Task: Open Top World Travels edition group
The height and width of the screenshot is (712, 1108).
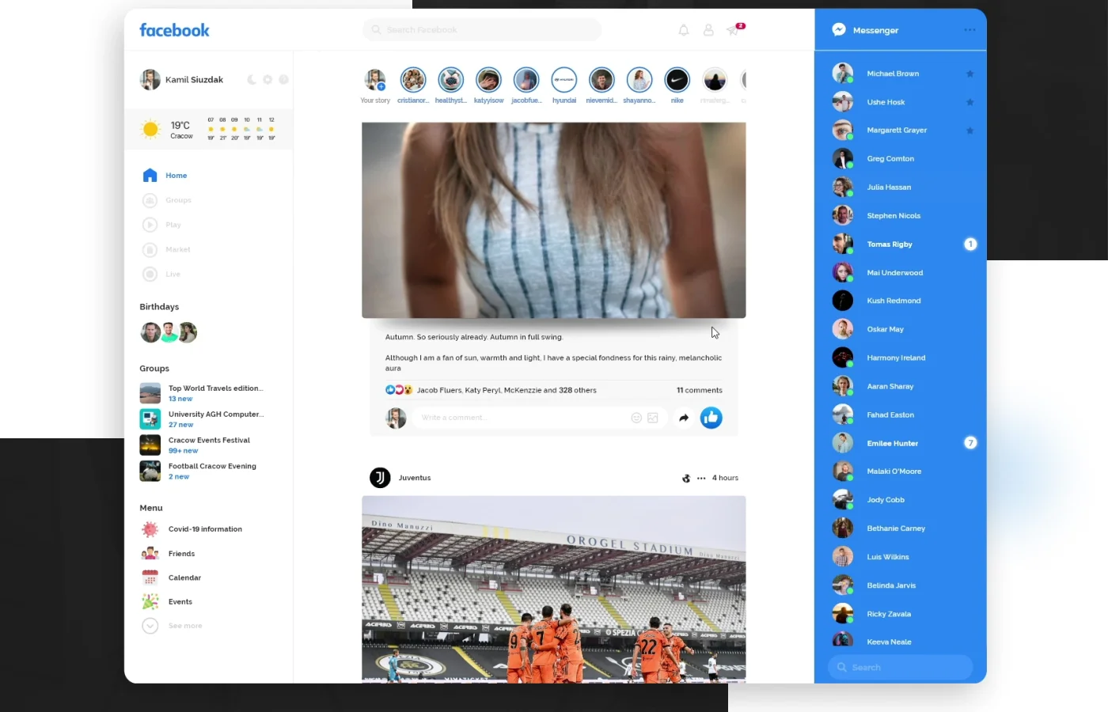Action: click(x=202, y=393)
